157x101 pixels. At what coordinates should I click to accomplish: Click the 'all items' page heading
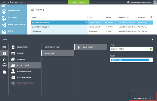(x=38, y=10)
